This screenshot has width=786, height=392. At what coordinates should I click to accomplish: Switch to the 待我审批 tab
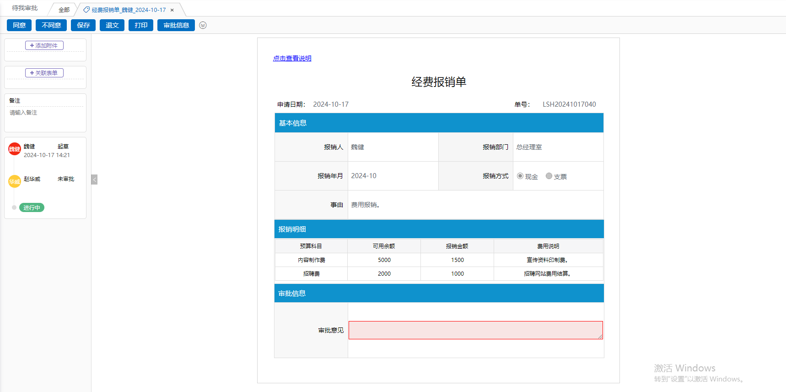(x=25, y=8)
